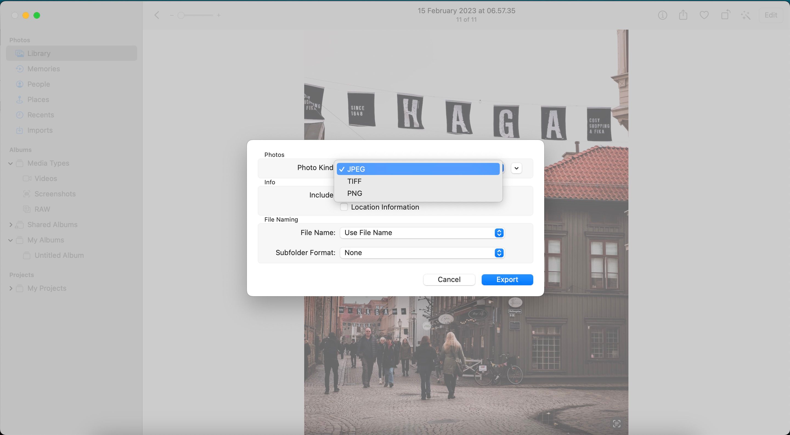
Task: Click the Rotate photo icon
Action: pyautogui.click(x=725, y=15)
